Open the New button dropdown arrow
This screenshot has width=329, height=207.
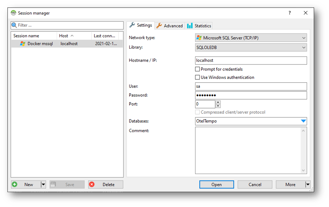point(43,185)
